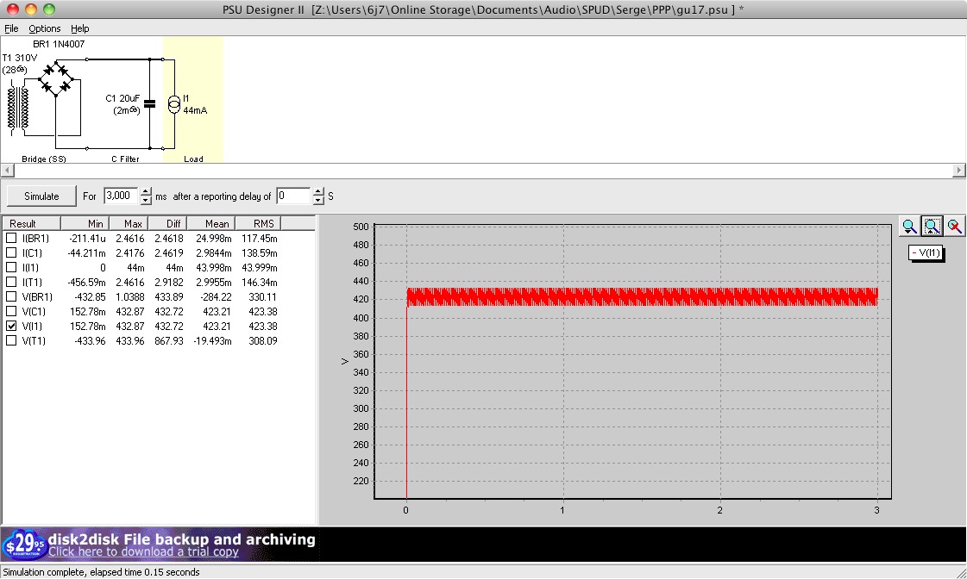This screenshot has width=967, height=579.
Task: Click the Load section label
Action: (x=193, y=159)
